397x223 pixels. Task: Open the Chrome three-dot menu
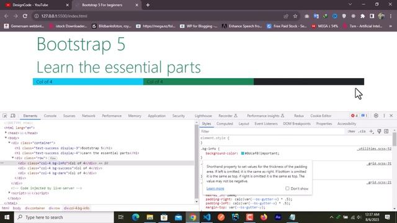click(x=391, y=16)
